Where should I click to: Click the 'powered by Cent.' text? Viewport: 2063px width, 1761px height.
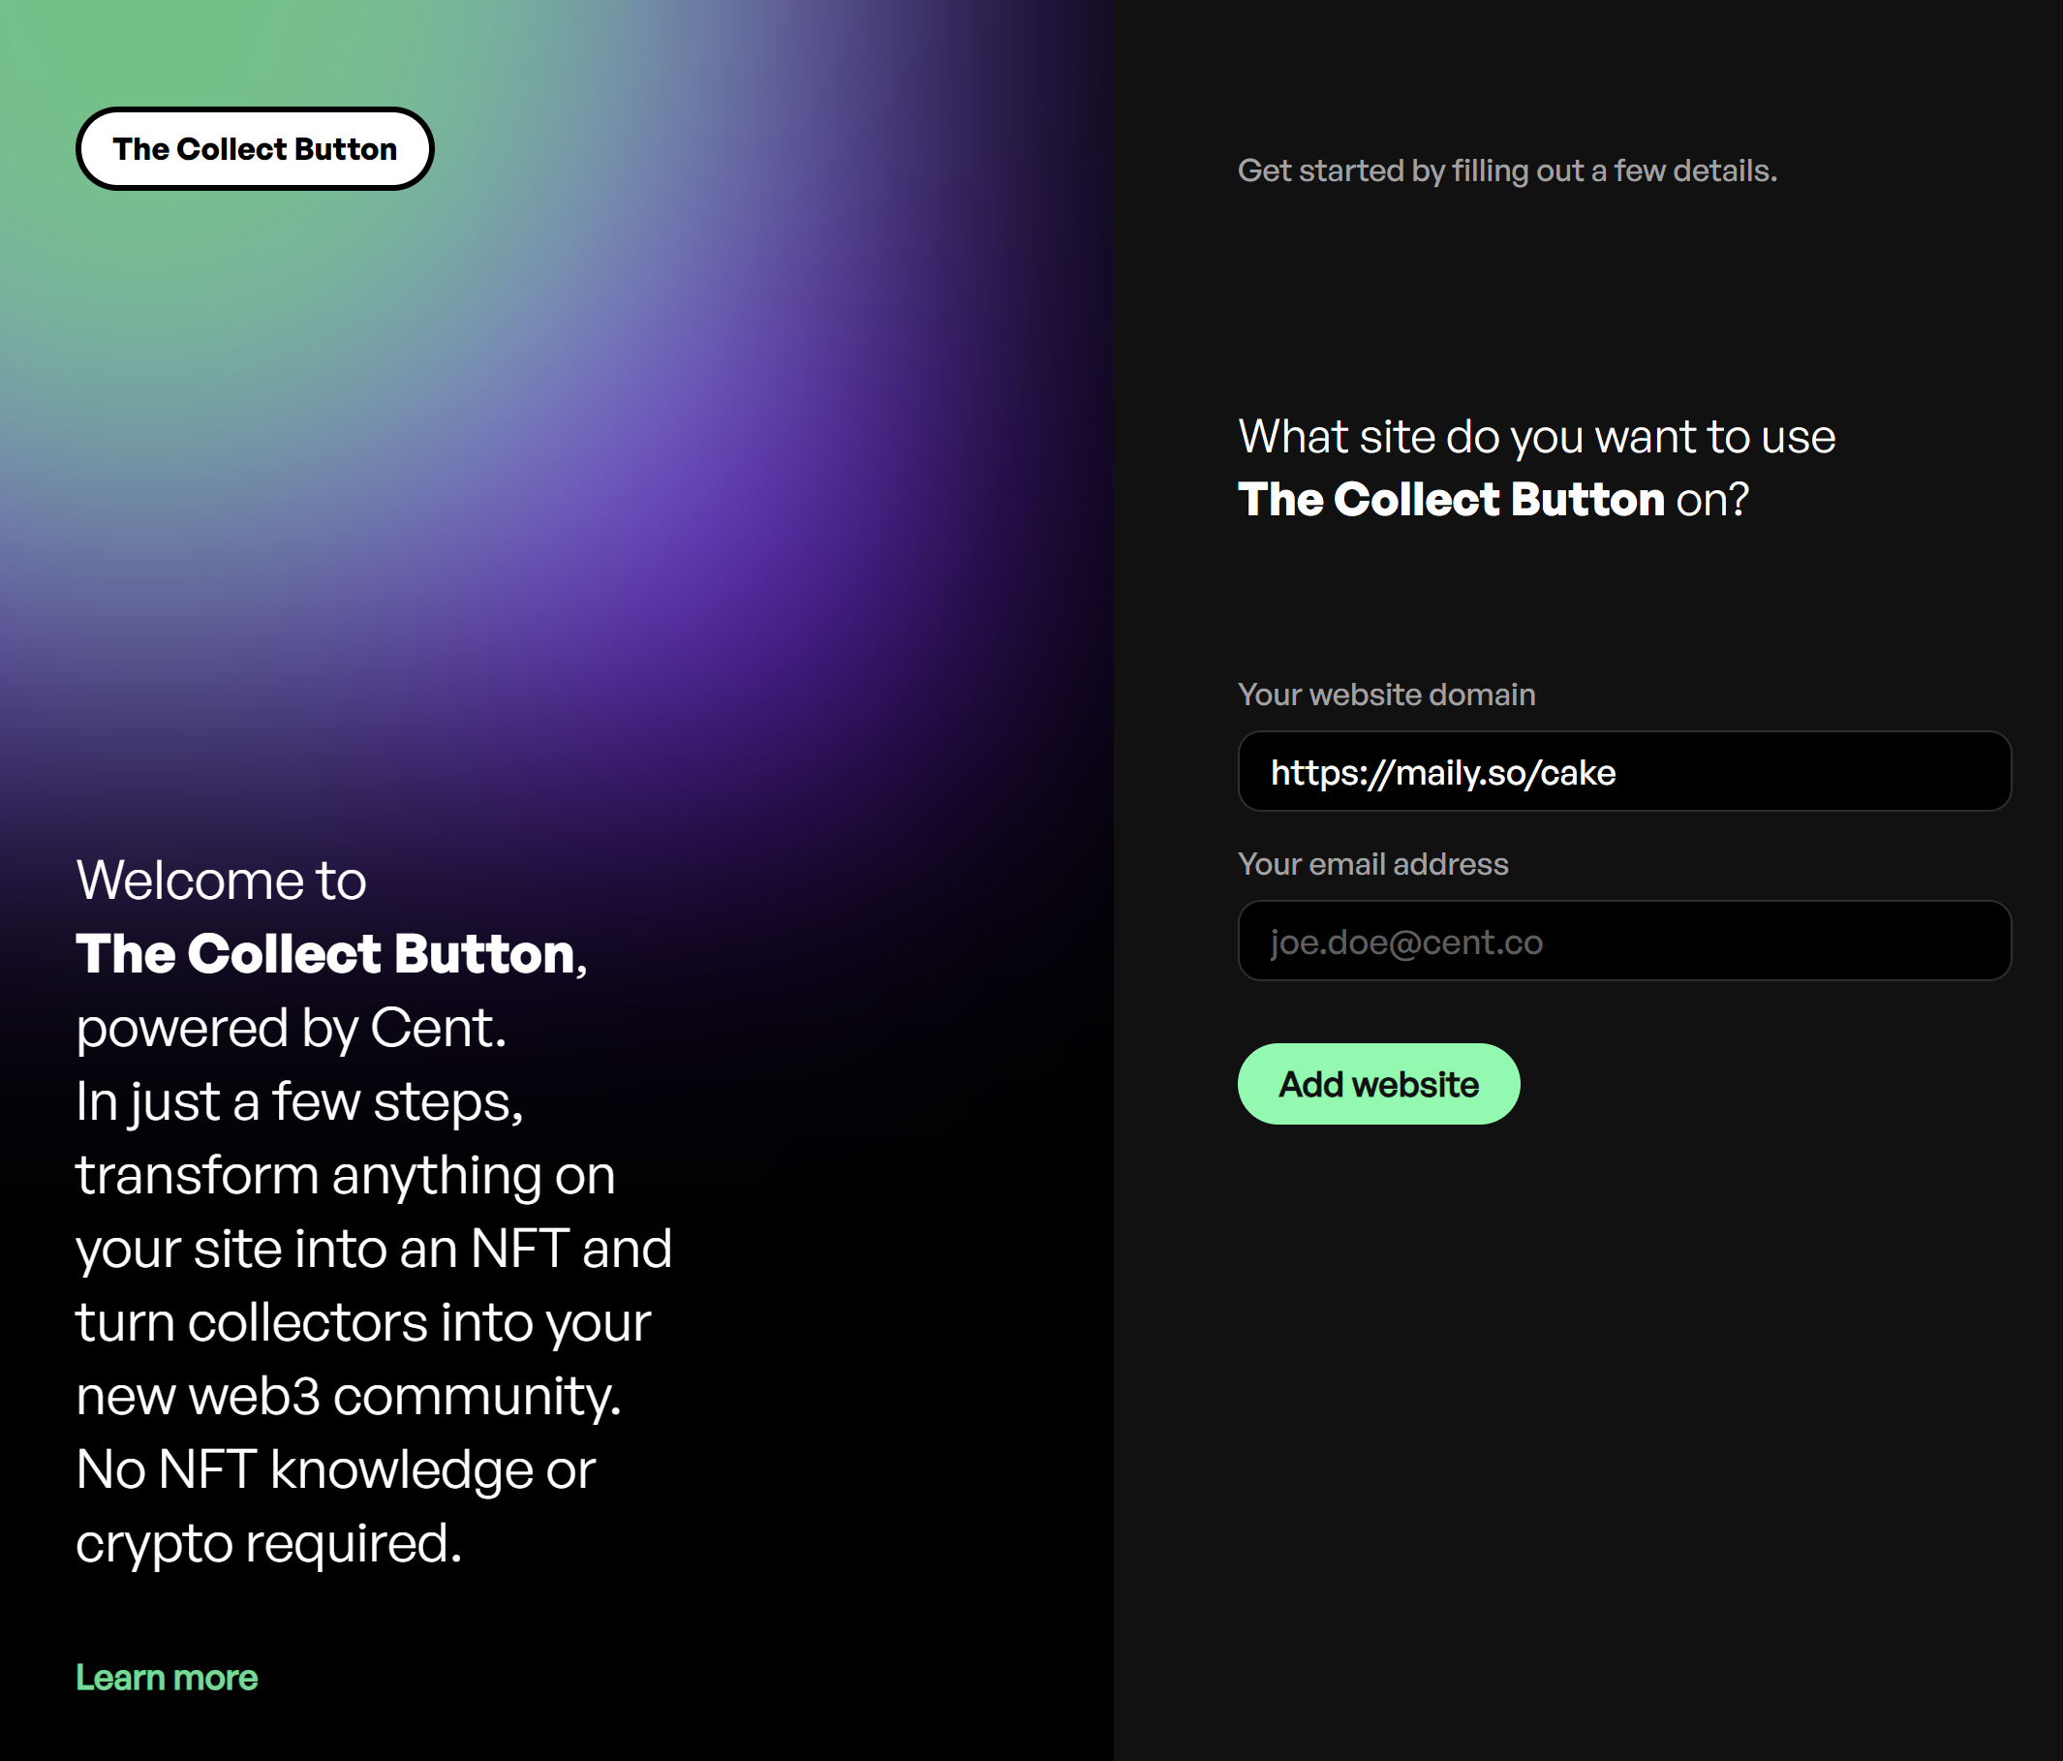point(292,1028)
